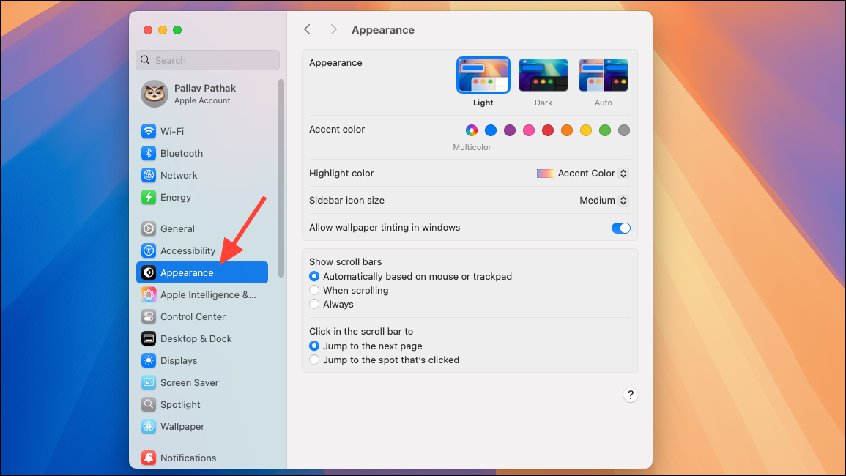Go back with the left chevron
This screenshot has width=846, height=476.
point(307,30)
